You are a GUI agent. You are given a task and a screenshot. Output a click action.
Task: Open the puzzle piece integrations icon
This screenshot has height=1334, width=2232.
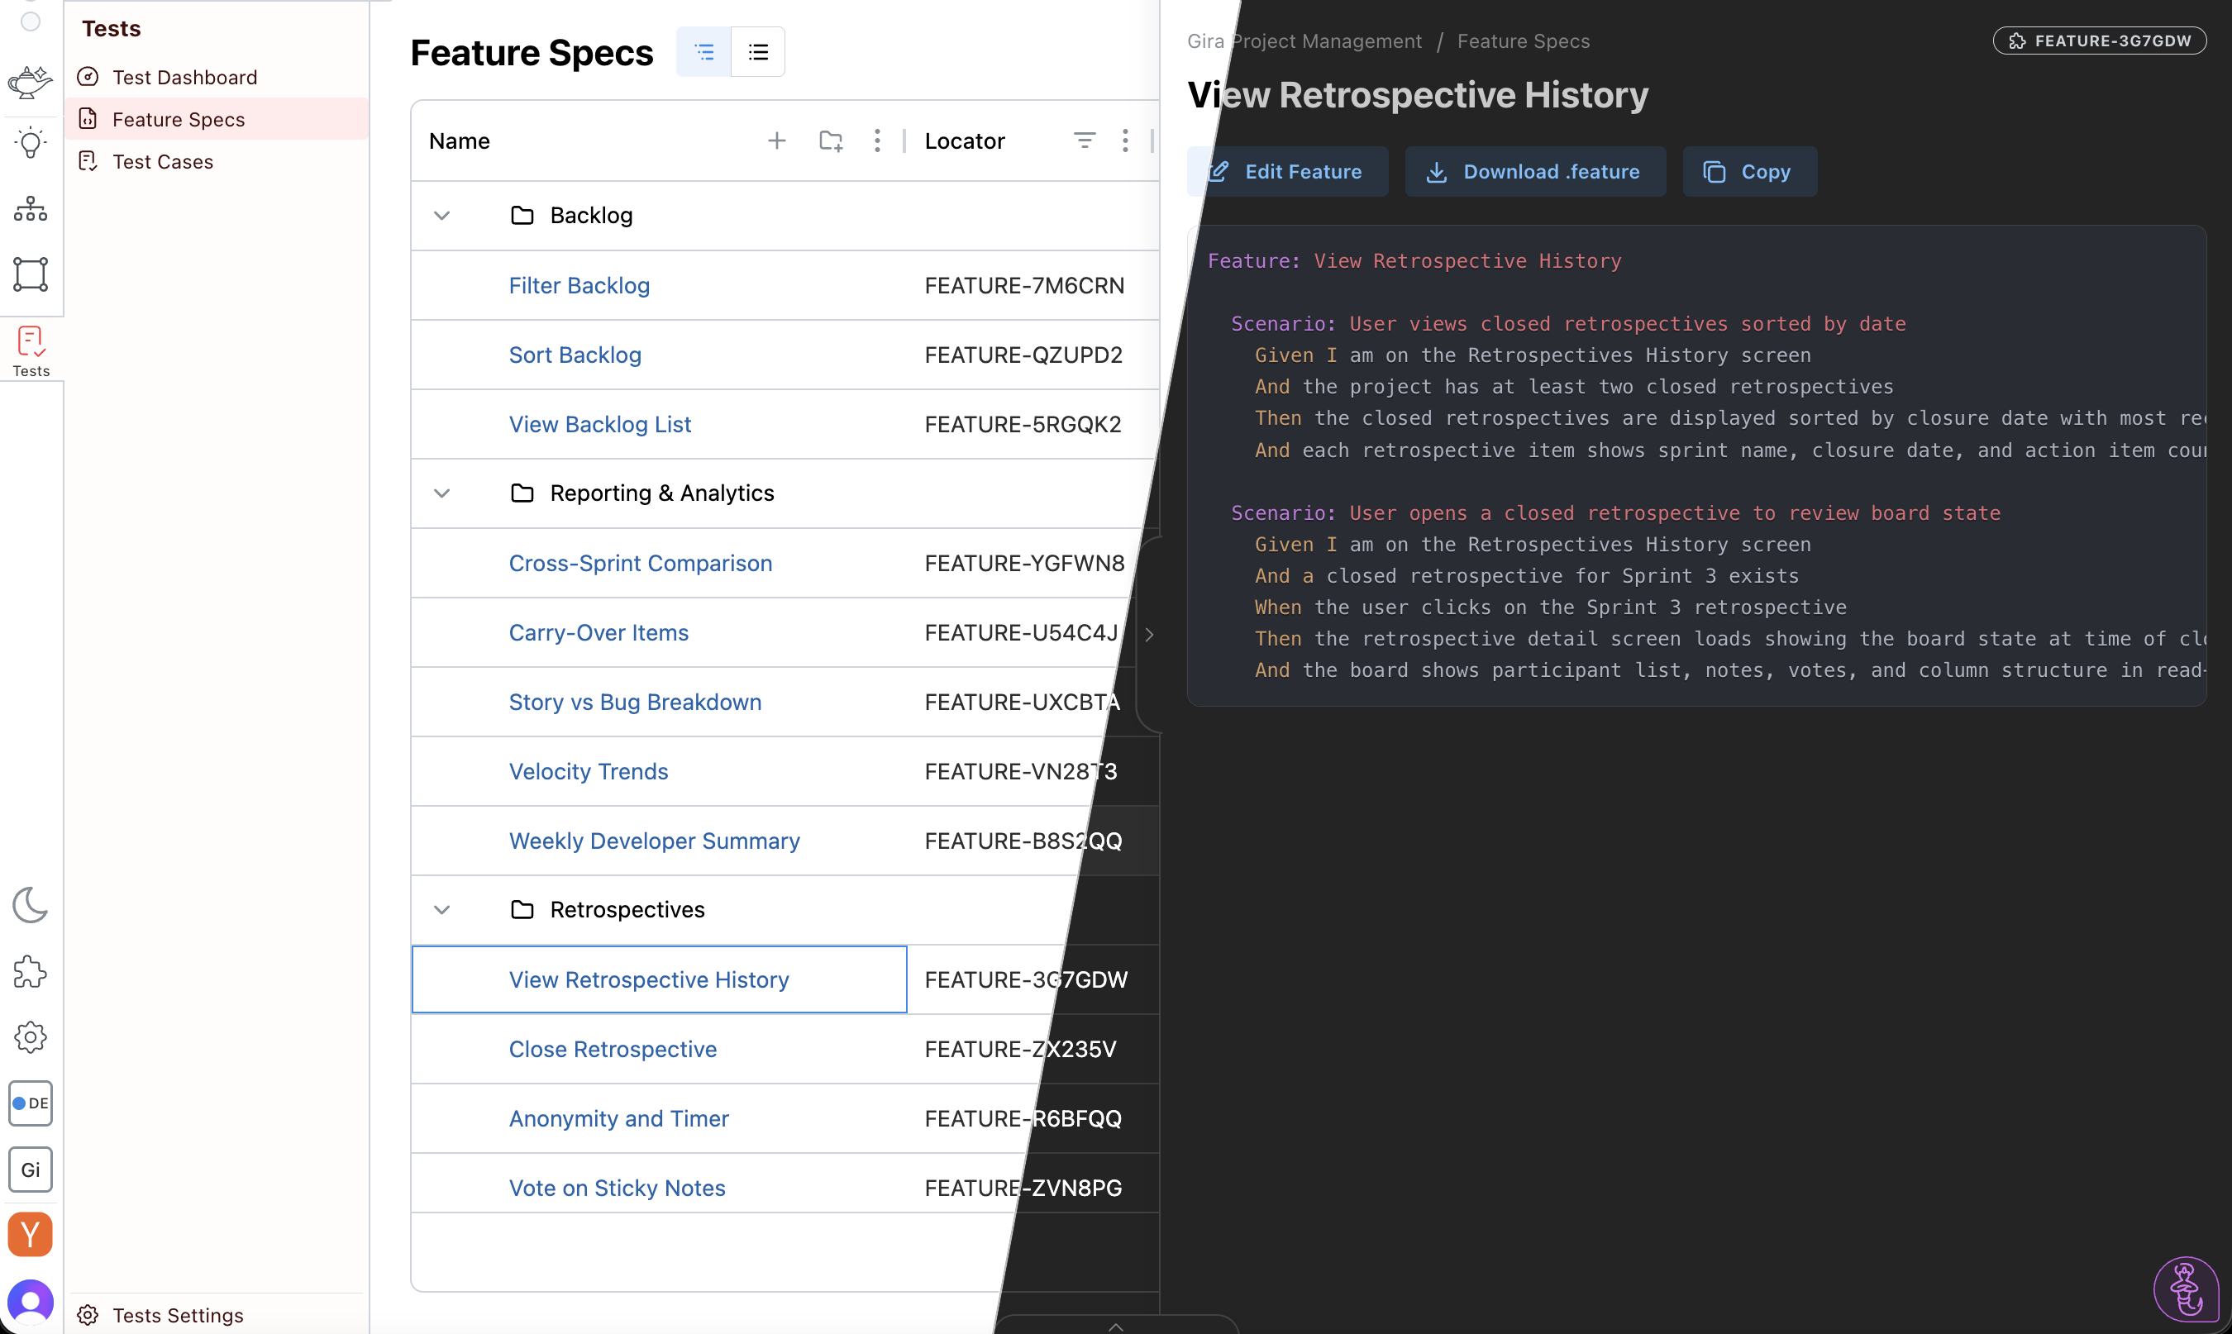pyautogui.click(x=31, y=972)
